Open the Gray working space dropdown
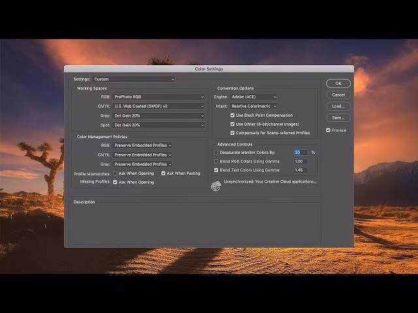The height and width of the screenshot is (313, 418). 158,116
